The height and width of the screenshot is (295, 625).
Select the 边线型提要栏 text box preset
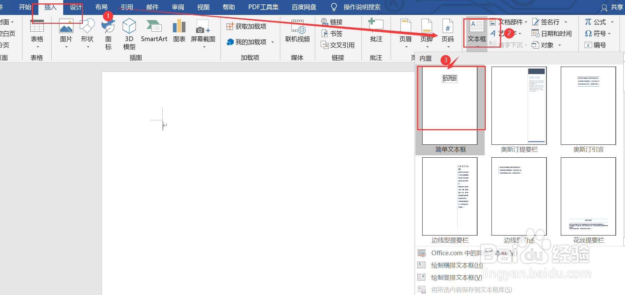(450, 201)
